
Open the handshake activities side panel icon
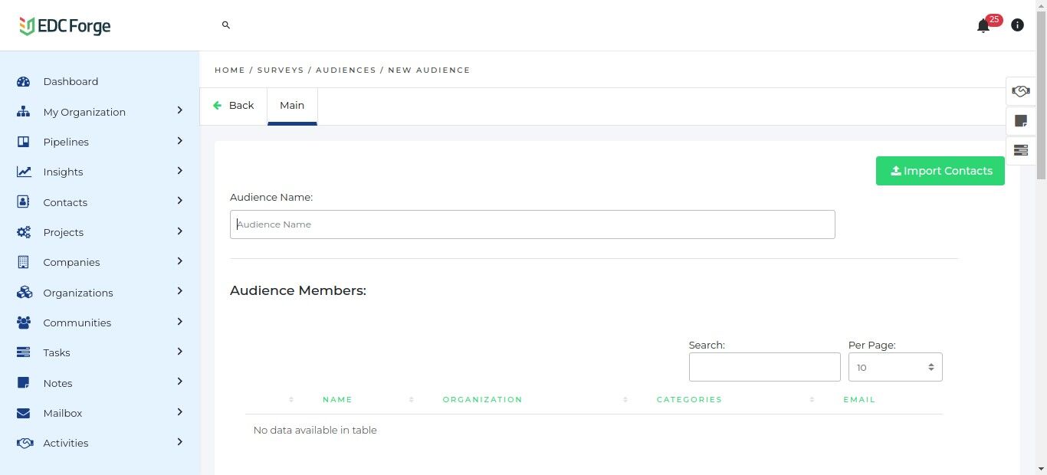click(x=1020, y=91)
